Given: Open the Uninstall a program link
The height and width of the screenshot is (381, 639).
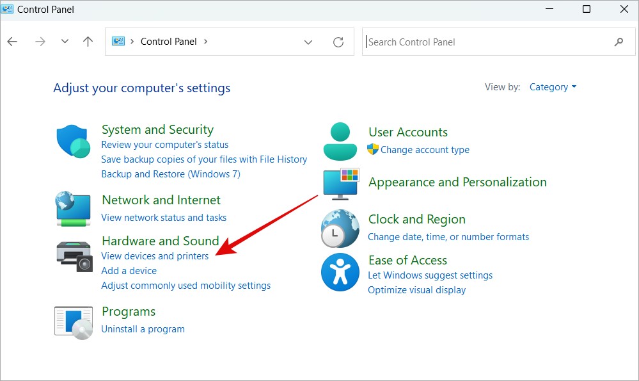Looking at the screenshot, I should [x=143, y=328].
